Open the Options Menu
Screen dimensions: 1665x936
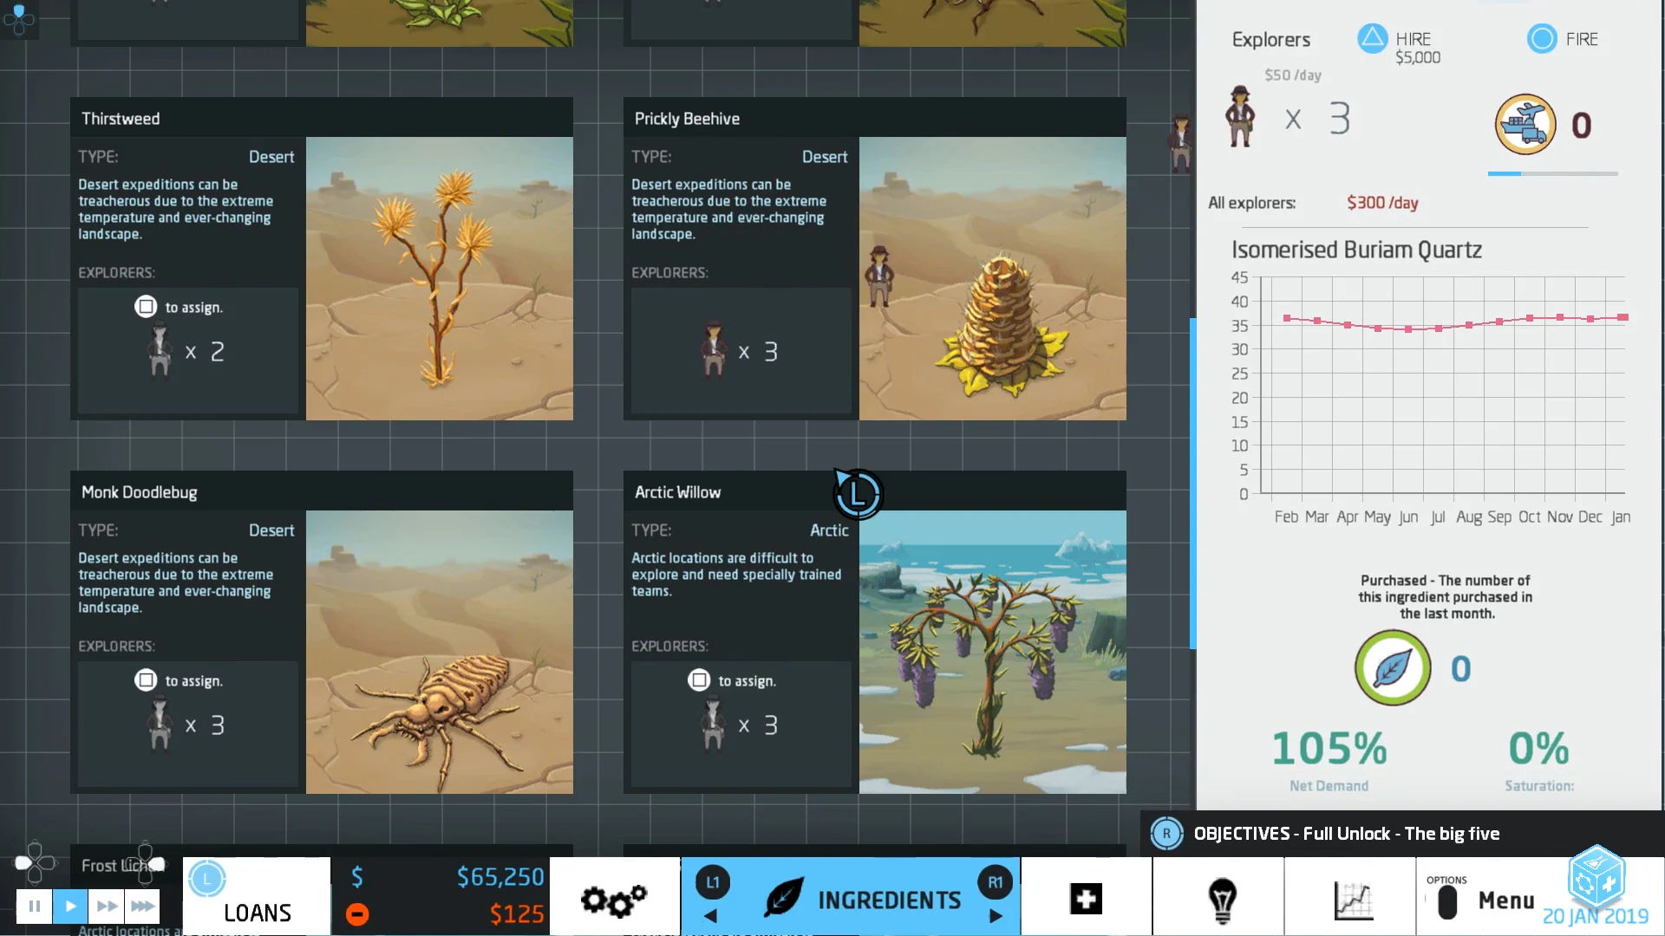tap(1492, 900)
